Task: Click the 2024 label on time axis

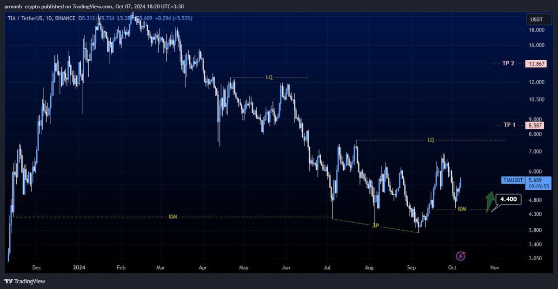Action: pos(79,268)
